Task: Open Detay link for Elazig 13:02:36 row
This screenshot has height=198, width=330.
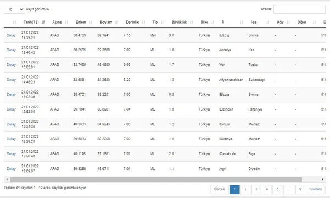Action: coord(11,94)
